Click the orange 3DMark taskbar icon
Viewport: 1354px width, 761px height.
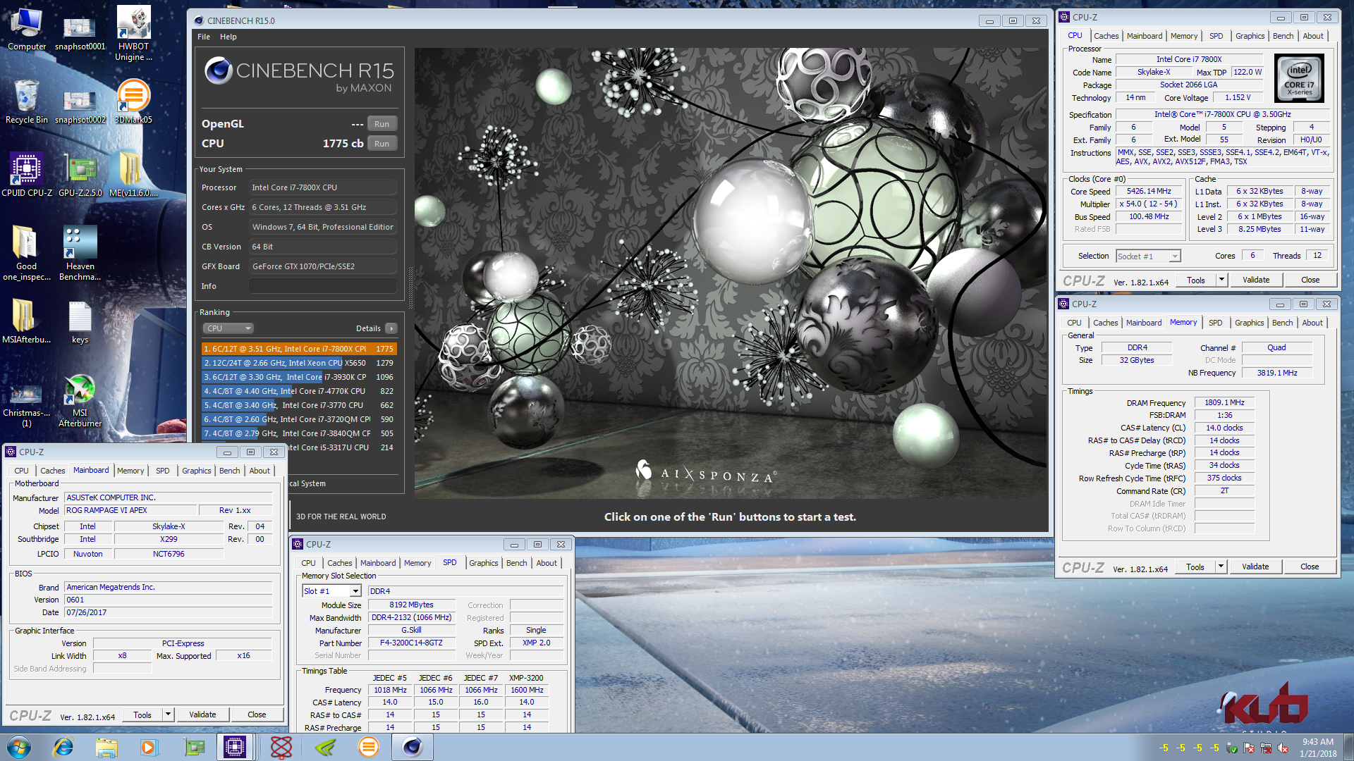(x=369, y=747)
